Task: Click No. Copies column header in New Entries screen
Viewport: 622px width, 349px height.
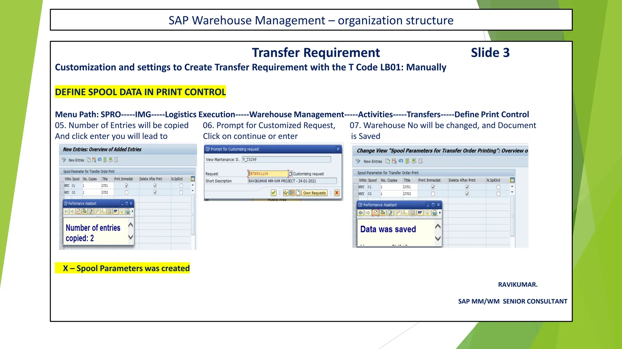Action: pos(92,179)
